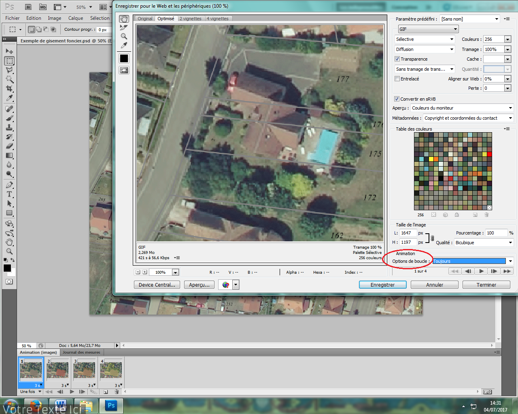Toggle Quick Mask mode
The height and width of the screenshot is (414, 518).
pyautogui.click(x=9, y=282)
